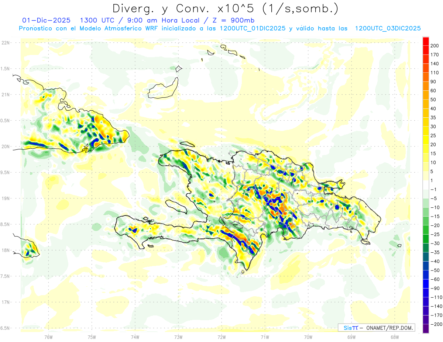Click the 22N latitude axis label
This screenshot has width=443, height=342.
click(x=6, y=43)
